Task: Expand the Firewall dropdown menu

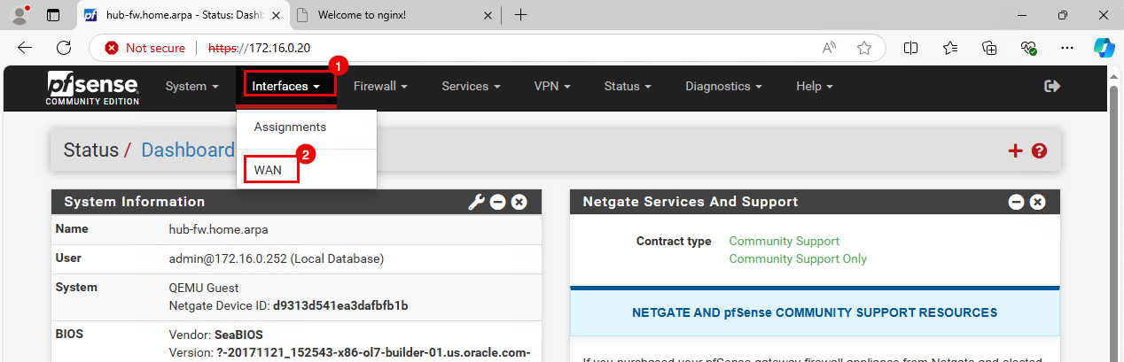Action: point(380,86)
